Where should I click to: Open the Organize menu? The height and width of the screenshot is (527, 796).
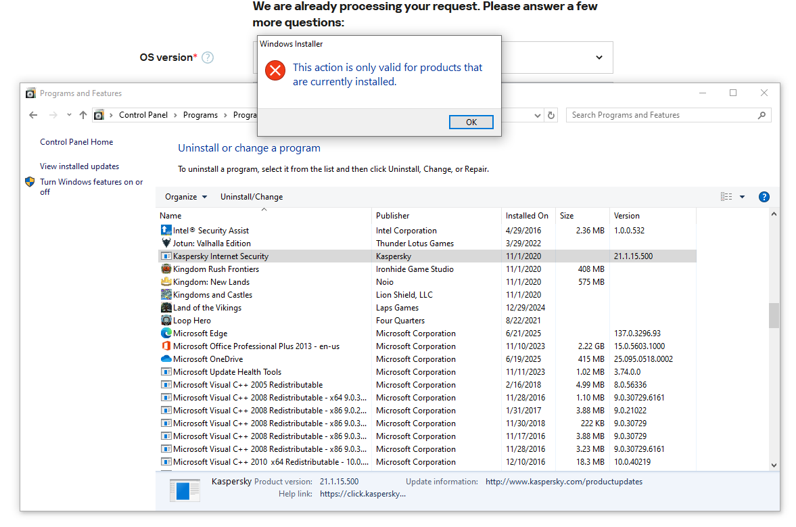[186, 197]
